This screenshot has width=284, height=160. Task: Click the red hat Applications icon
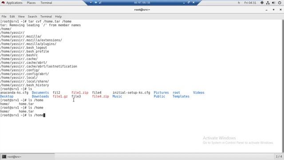point(3,3)
